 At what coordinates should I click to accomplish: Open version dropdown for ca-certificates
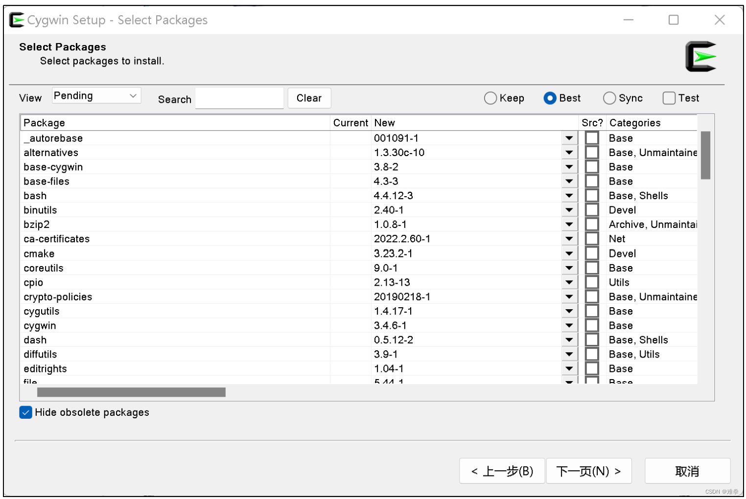(x=569, y=239)
